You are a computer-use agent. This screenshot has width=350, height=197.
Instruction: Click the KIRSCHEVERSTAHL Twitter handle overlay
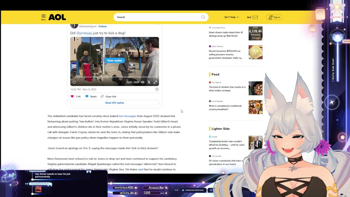point(194,190)
